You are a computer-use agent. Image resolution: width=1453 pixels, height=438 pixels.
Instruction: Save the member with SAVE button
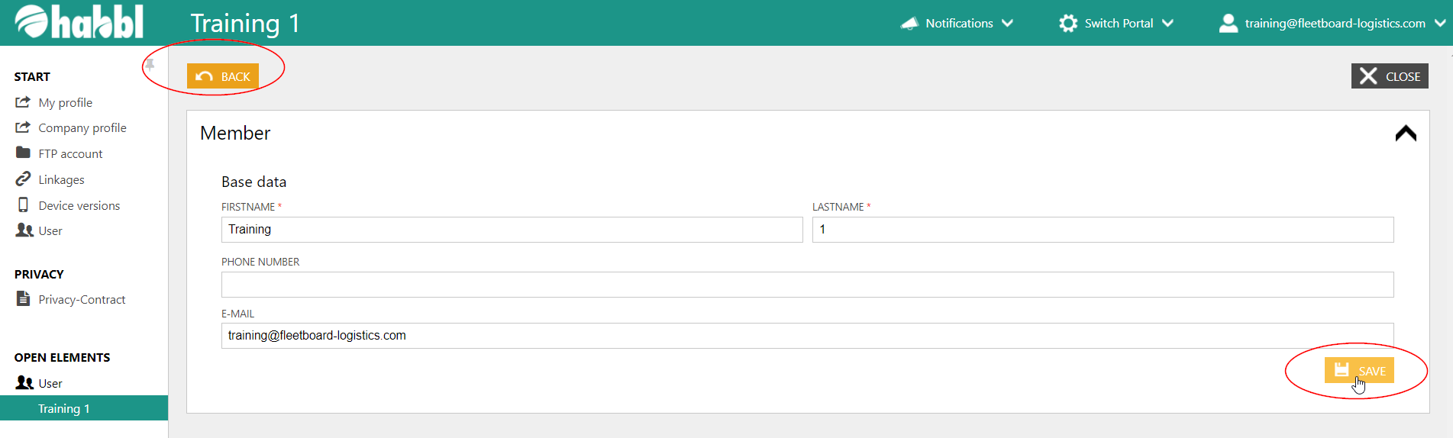(x=1359, y=371)
